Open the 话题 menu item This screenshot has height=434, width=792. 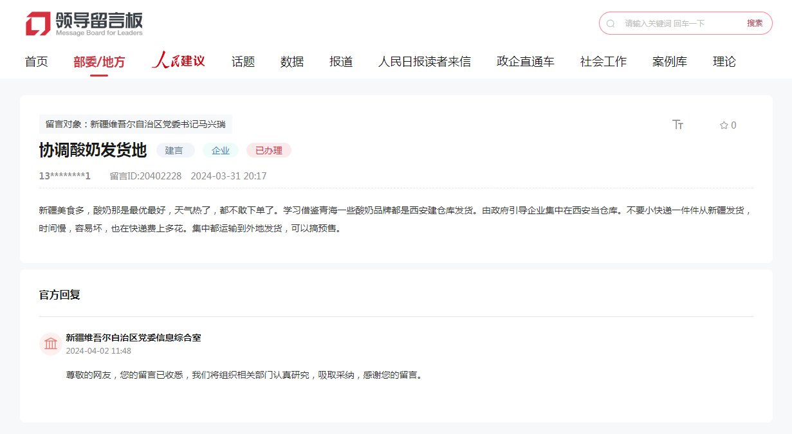point(243,62)
